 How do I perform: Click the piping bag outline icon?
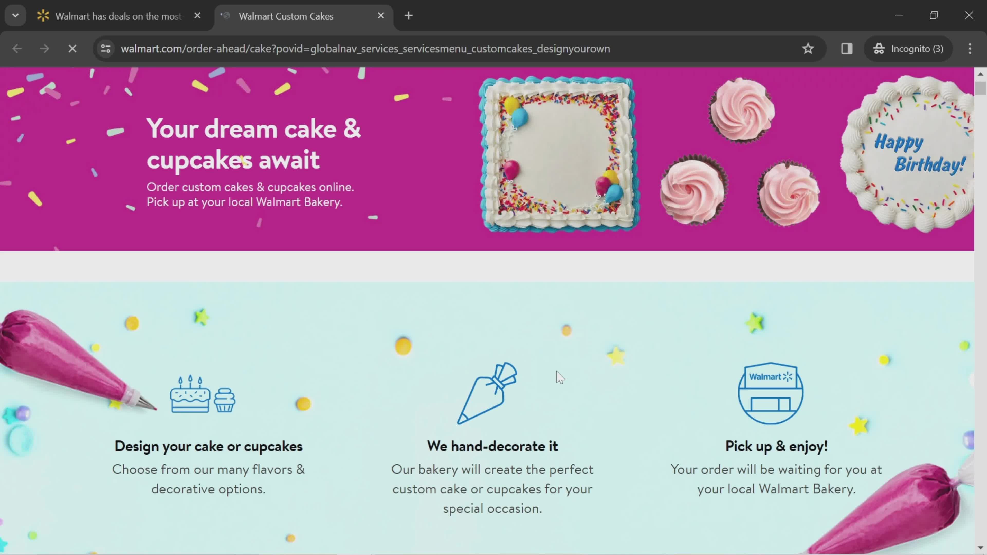[x=487, y=393]
